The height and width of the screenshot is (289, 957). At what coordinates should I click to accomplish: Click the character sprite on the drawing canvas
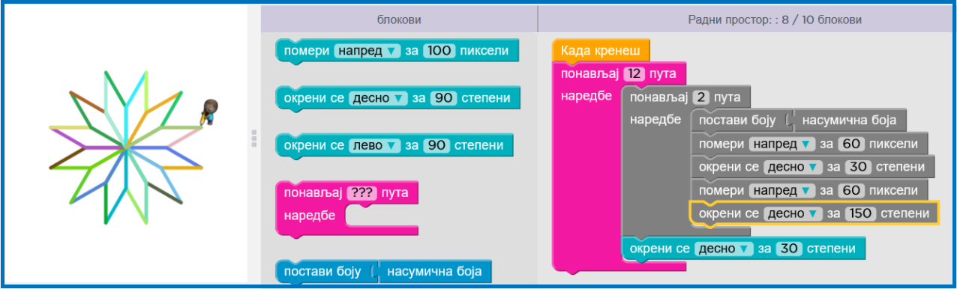click(x=209, y=111)
